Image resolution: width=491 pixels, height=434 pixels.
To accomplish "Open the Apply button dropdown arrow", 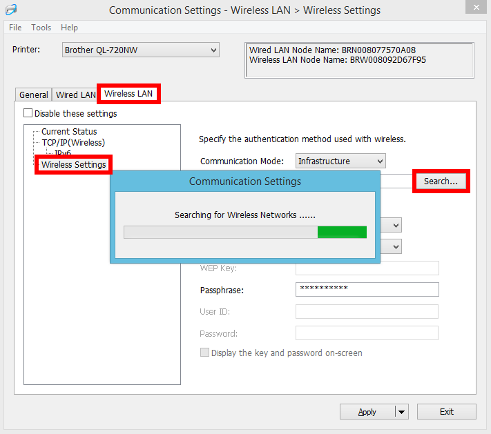I will coord(401,412).
